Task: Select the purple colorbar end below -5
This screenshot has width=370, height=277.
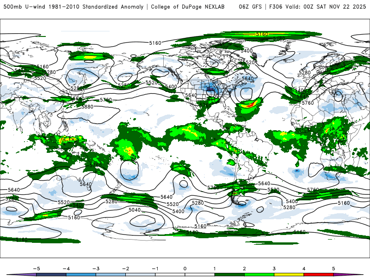Action: pyautogui.click(x=22, y=275)
